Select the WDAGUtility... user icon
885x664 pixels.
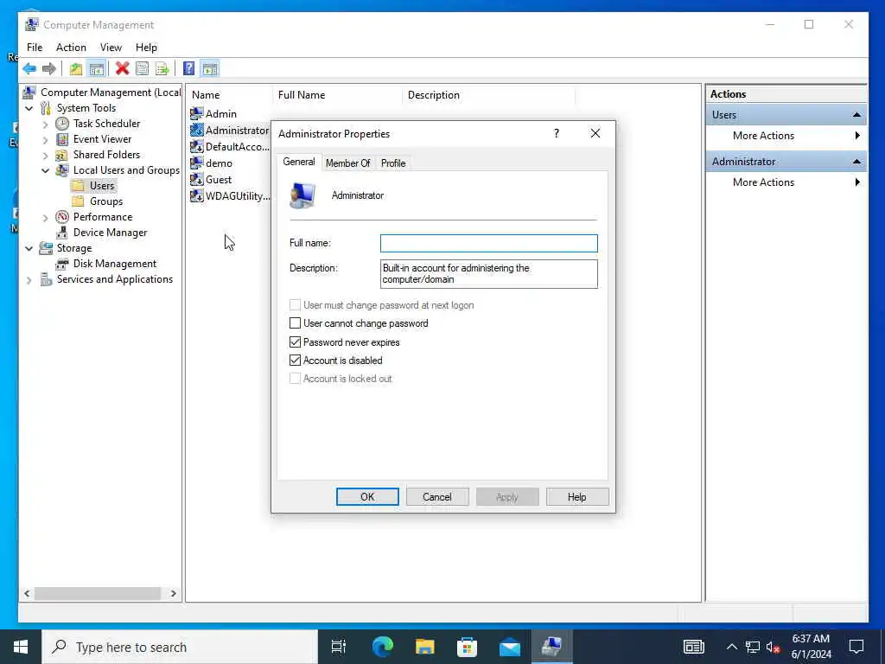[196, 196]
